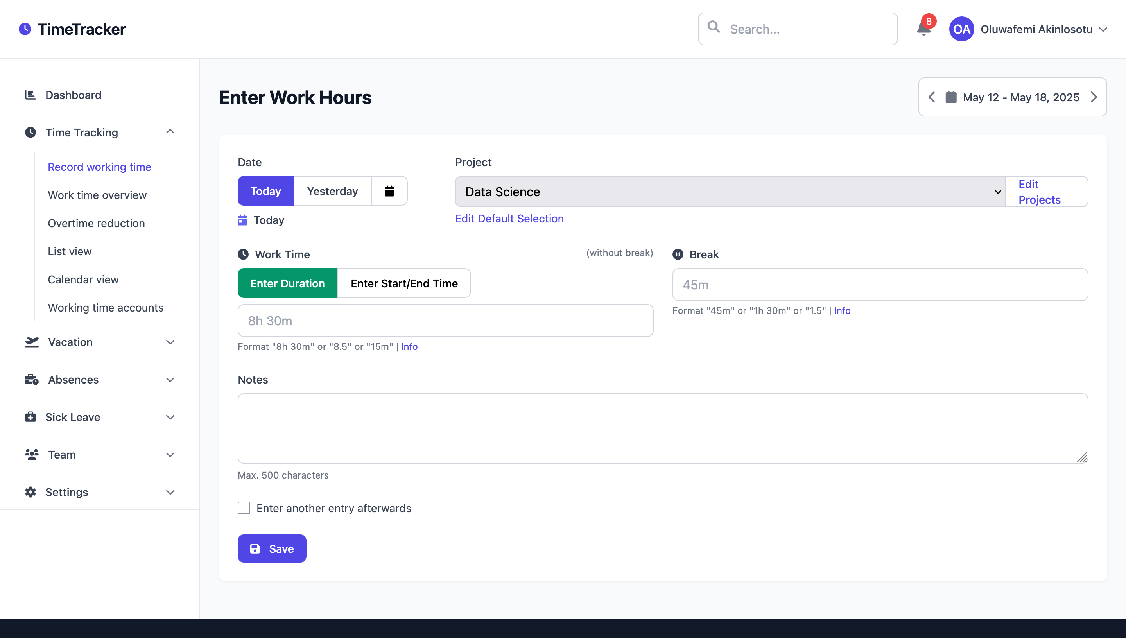Open the user account dropdown chevron
Screen dimensions: 1126x638
(1103, 29)
